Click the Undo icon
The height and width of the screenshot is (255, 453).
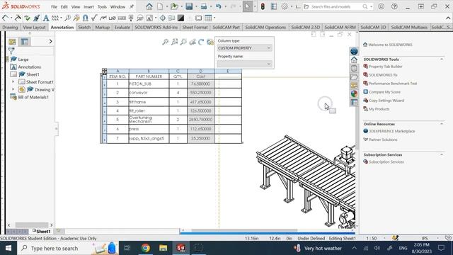point(219,6)
